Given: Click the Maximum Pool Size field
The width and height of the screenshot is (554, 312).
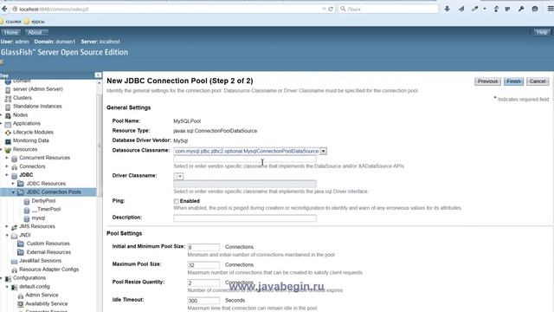Looking at the screenshot, I should [203, 265].
